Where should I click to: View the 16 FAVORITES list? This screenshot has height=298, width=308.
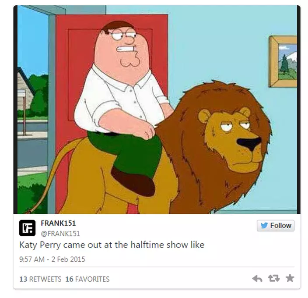(87, 279)
